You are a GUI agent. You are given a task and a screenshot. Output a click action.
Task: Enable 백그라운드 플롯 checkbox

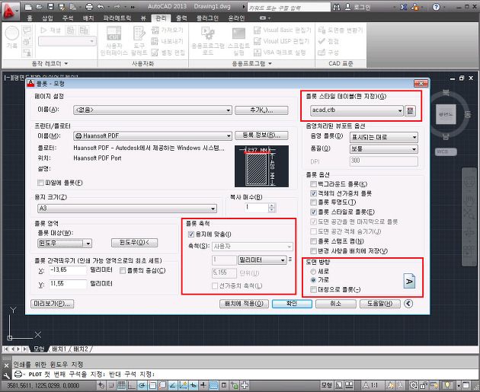(313, 184)
